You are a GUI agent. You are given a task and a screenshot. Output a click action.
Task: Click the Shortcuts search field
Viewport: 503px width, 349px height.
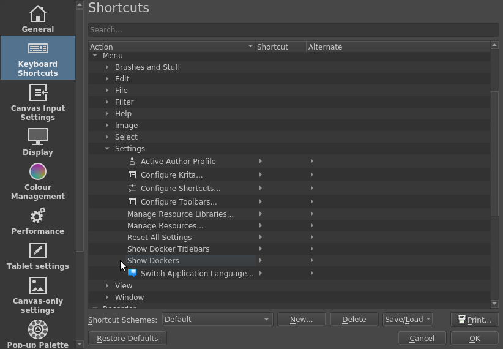(293, 29)
